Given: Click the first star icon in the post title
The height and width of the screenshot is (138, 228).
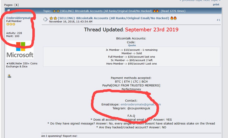Looking at the screenshot, I should point(51,18).
